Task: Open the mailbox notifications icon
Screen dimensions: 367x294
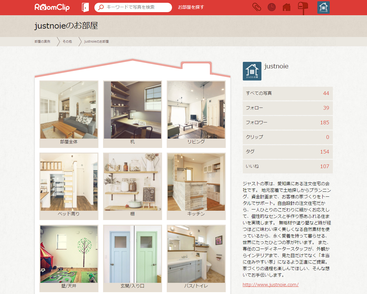Action: (303, 8)
